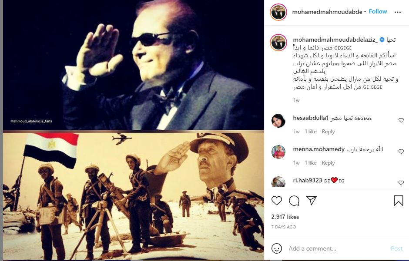Open header profile avatar picture
Image resolution: width=409 pixels, height=261 pixels.
(278, 12)
